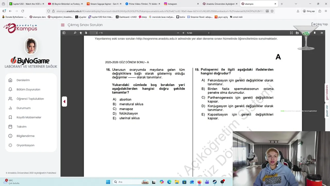Open a new browser tab
This screenshot has height=186, width=330.
coord(282,4)
